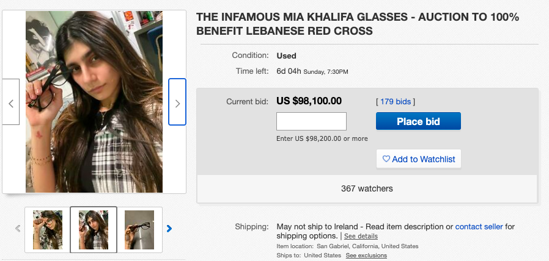The image size is (549, 261).
Task: Click Add to Watchlist button
Action: click(419, 159)
